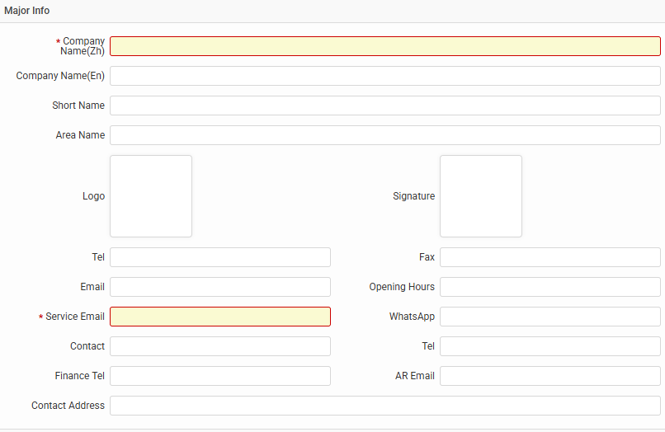Focus the Fax number input

point(549,257)
